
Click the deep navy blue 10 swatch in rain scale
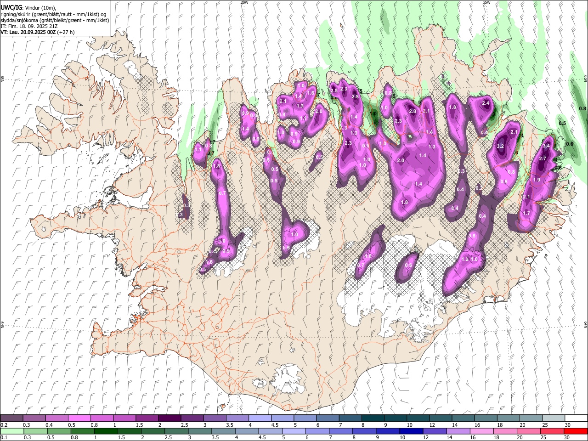411,431
